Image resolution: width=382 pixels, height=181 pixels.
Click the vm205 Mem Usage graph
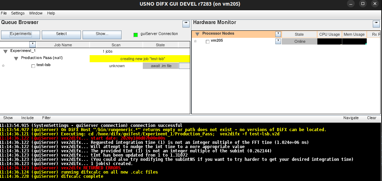(x=354, y=41)
